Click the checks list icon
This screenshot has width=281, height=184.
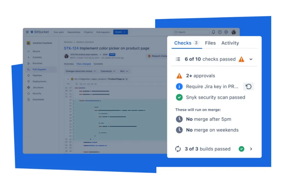click(178, 59)
